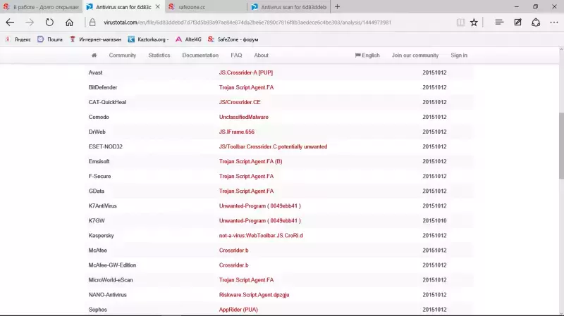
Task: Close the active Antivirus scan tab
Action: (x=157, y=7)
